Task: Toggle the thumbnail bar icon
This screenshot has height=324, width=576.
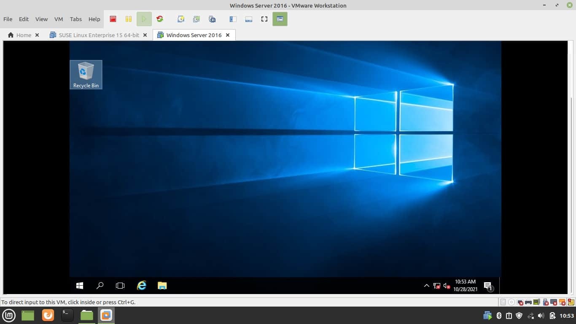Action: [249, 19]
